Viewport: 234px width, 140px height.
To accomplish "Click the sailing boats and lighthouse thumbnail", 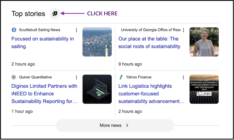I will pyautogui.click(x=97, y=42).
